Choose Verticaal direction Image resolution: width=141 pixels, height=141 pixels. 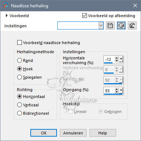click(x=19, y=105)
